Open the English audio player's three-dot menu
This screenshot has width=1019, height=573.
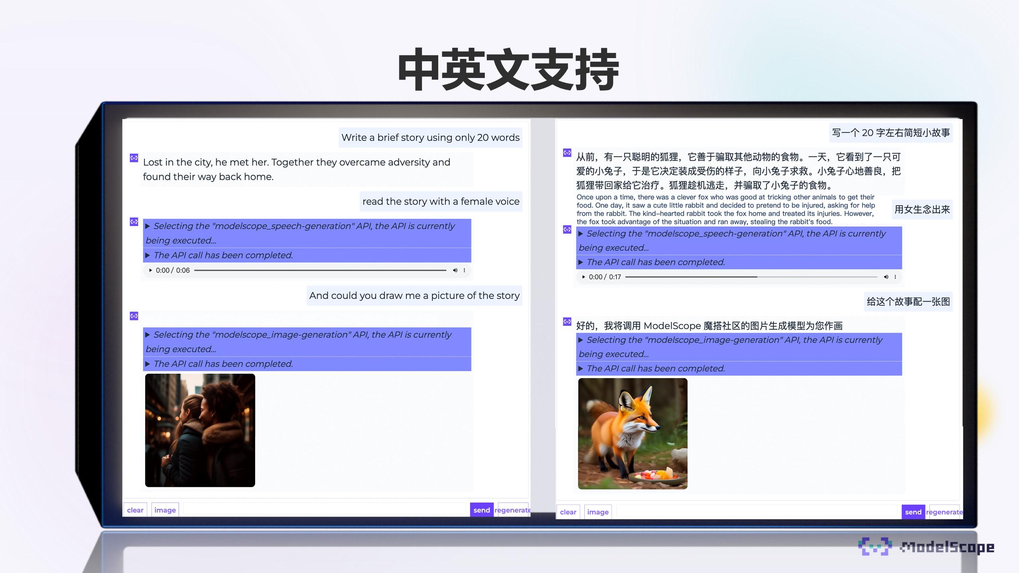point(465,270)
